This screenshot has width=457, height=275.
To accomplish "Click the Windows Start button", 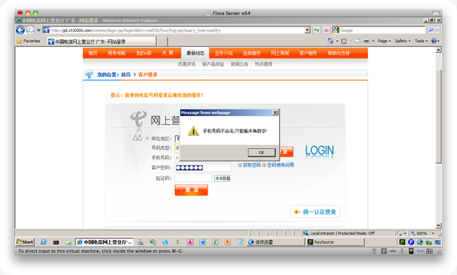I will [25, 242].
